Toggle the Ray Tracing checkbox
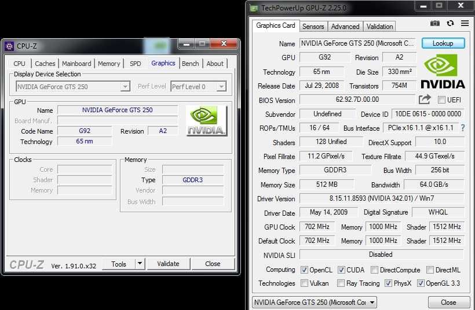 pos(341,283)
